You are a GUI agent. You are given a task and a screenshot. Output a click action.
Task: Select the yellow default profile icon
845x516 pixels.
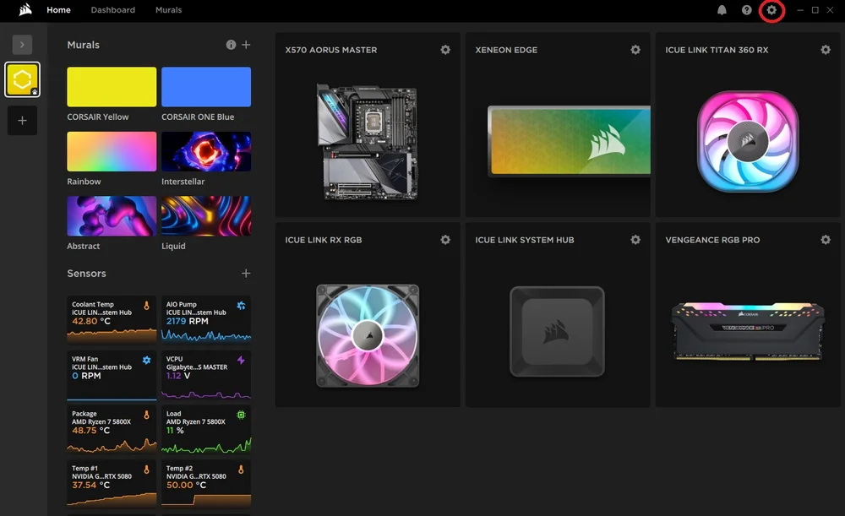pyautogui.click(x=22, y=79)
